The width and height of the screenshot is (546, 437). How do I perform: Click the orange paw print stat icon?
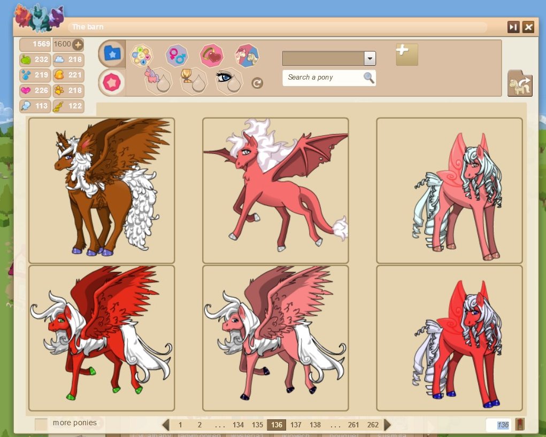pyautogui.click(x=59, y=90)
